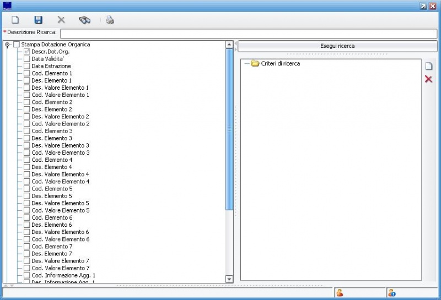This screenshot has height=300, width=441.
Task: Click the new document icon in toolbar
Action: pos(15,20)
